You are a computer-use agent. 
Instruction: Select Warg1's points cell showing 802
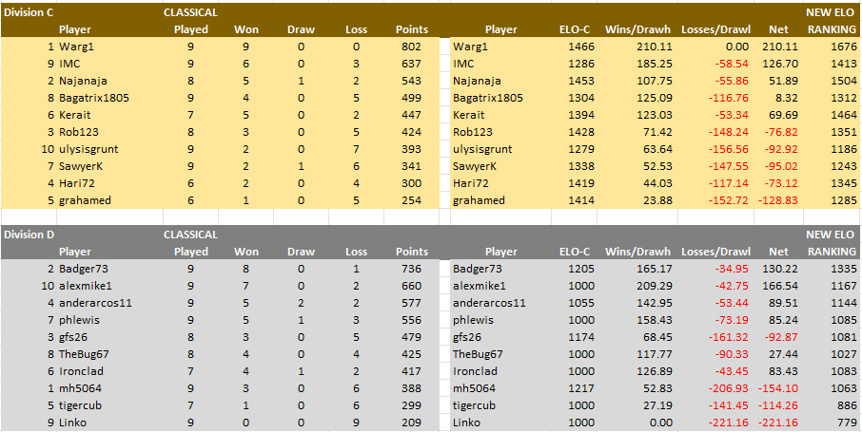pyautogui.click(x=411, y=47)
